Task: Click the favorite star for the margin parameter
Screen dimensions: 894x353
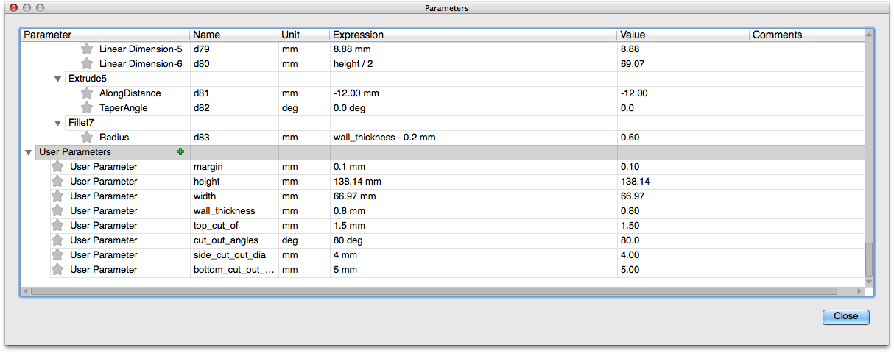Action: click(57, 167)
